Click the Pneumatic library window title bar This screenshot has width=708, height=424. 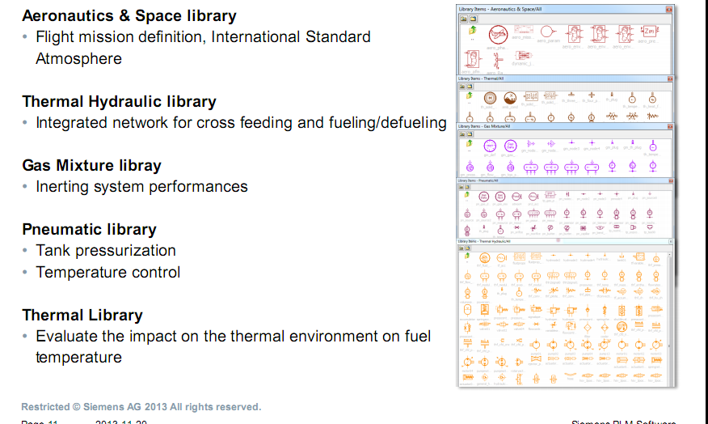[564, 180]
